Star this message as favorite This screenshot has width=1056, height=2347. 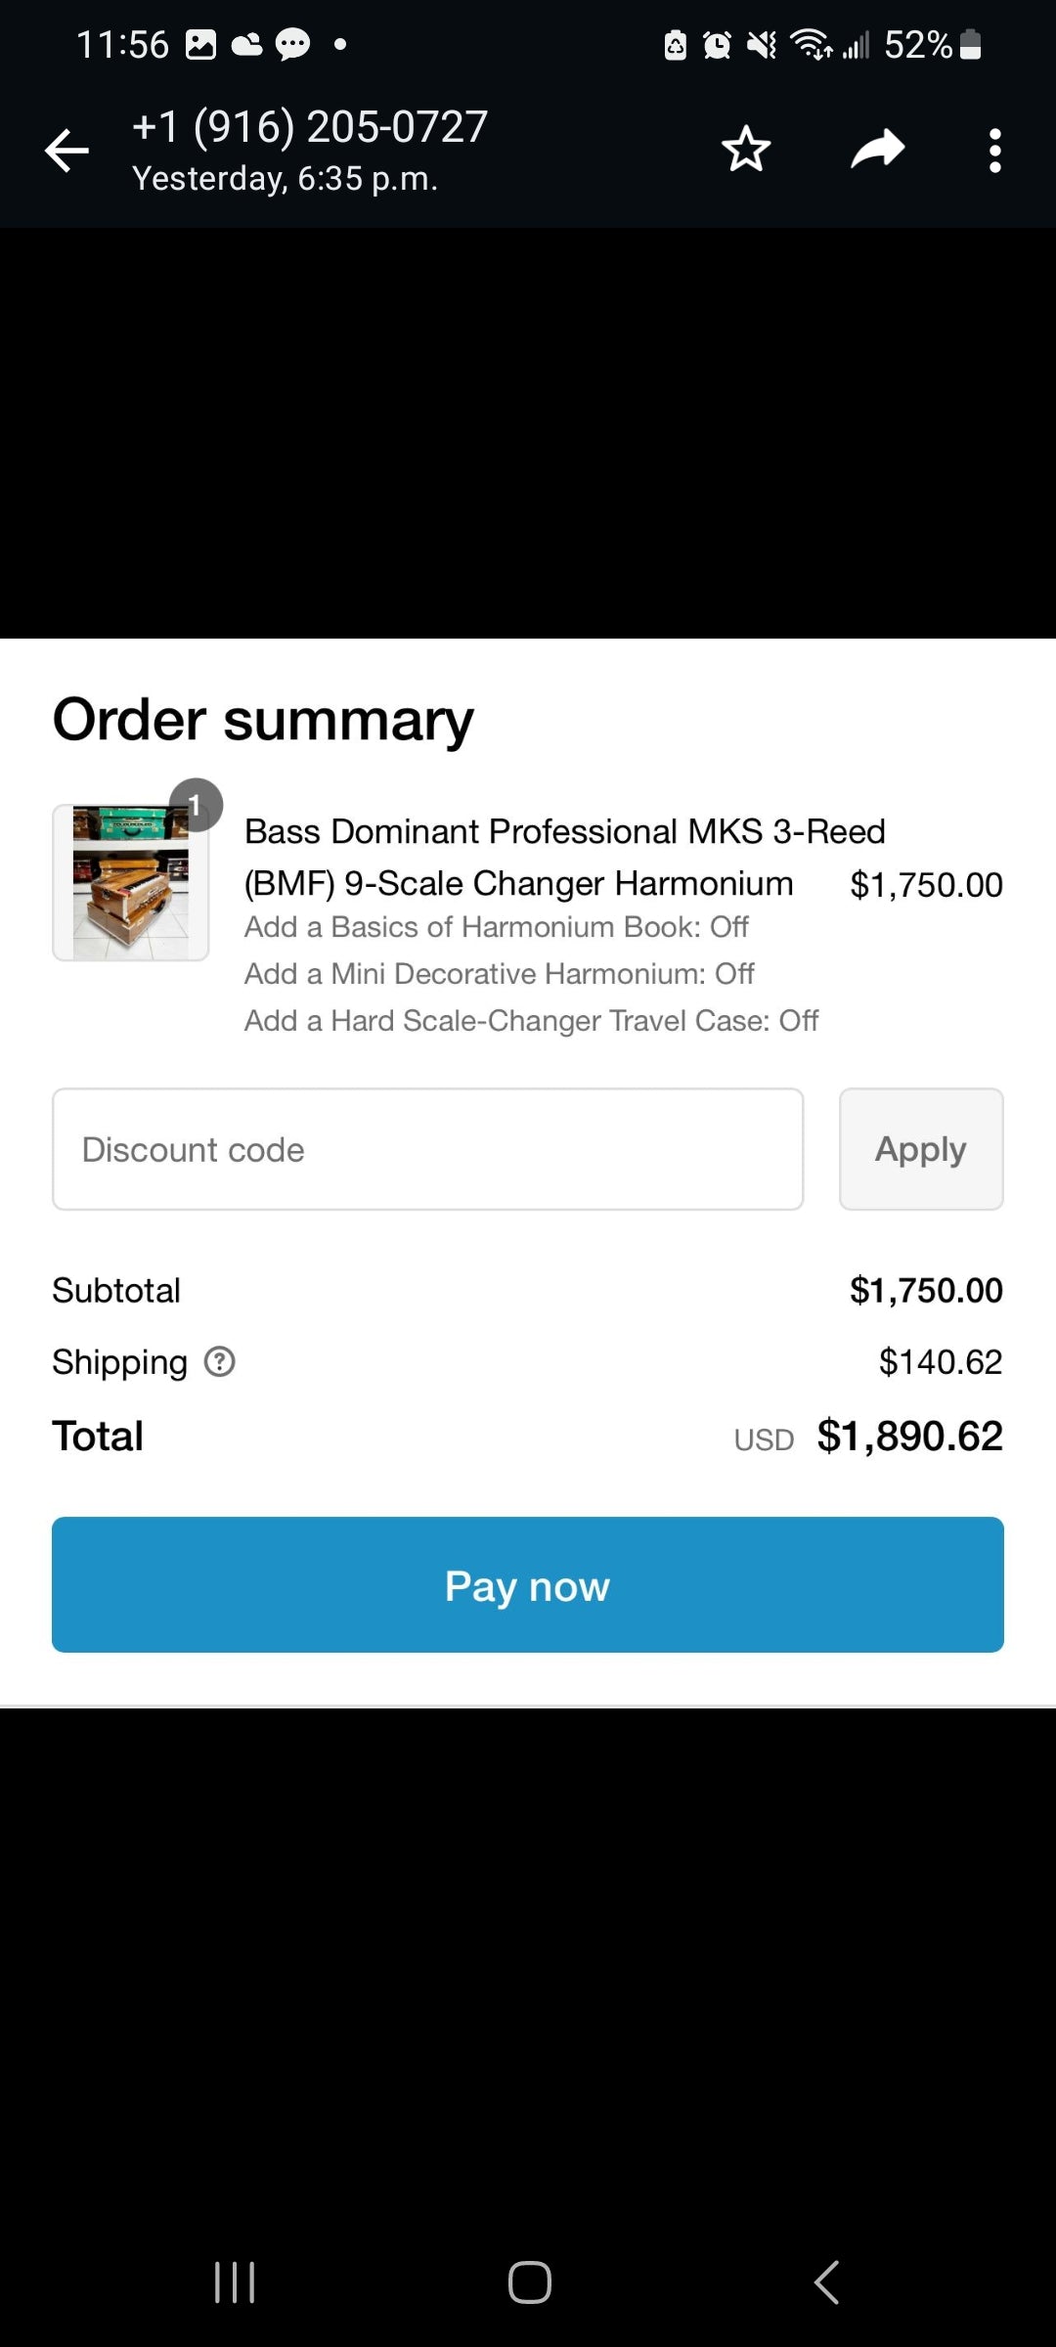(746, 150)
